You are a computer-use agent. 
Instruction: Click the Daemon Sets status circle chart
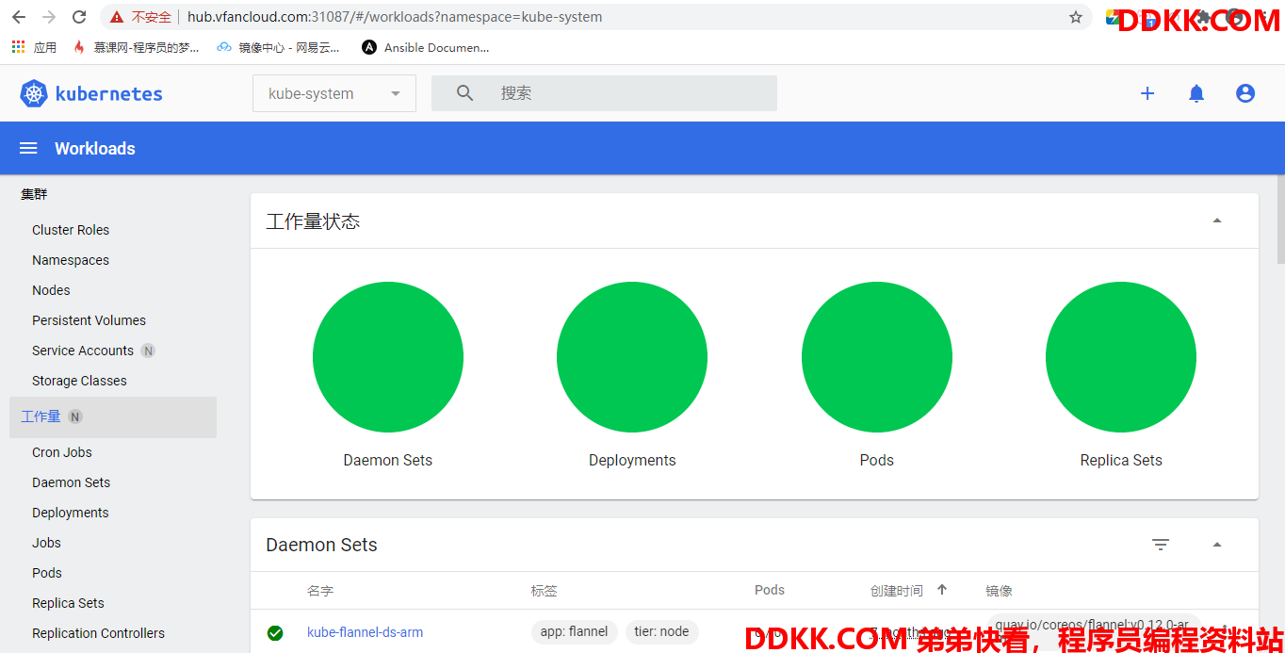(x=388, y=358)
